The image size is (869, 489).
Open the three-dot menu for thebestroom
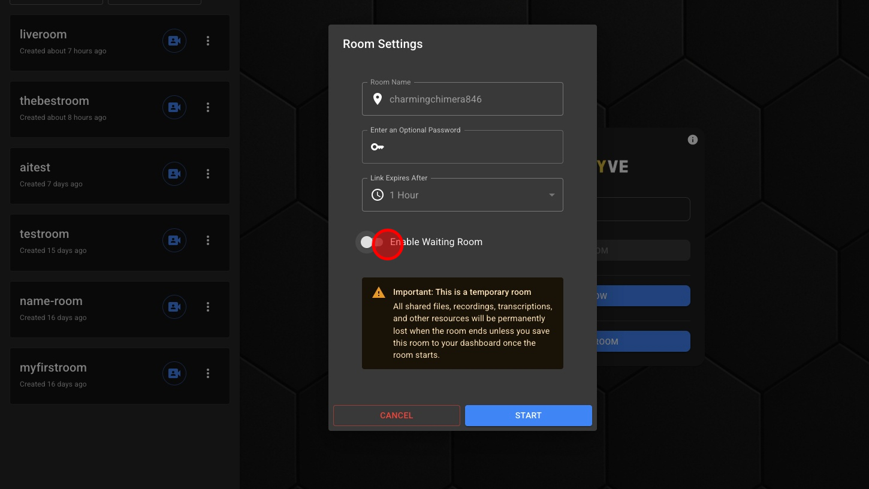[x=208, y=107]
